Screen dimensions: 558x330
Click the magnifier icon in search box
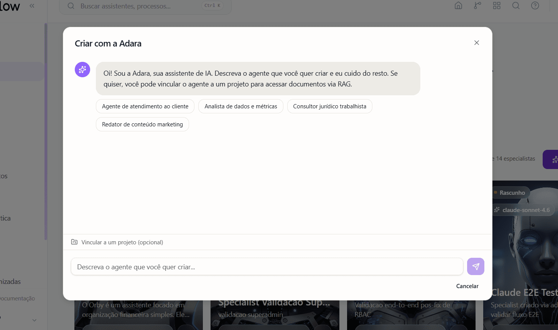tap(71, 6)
